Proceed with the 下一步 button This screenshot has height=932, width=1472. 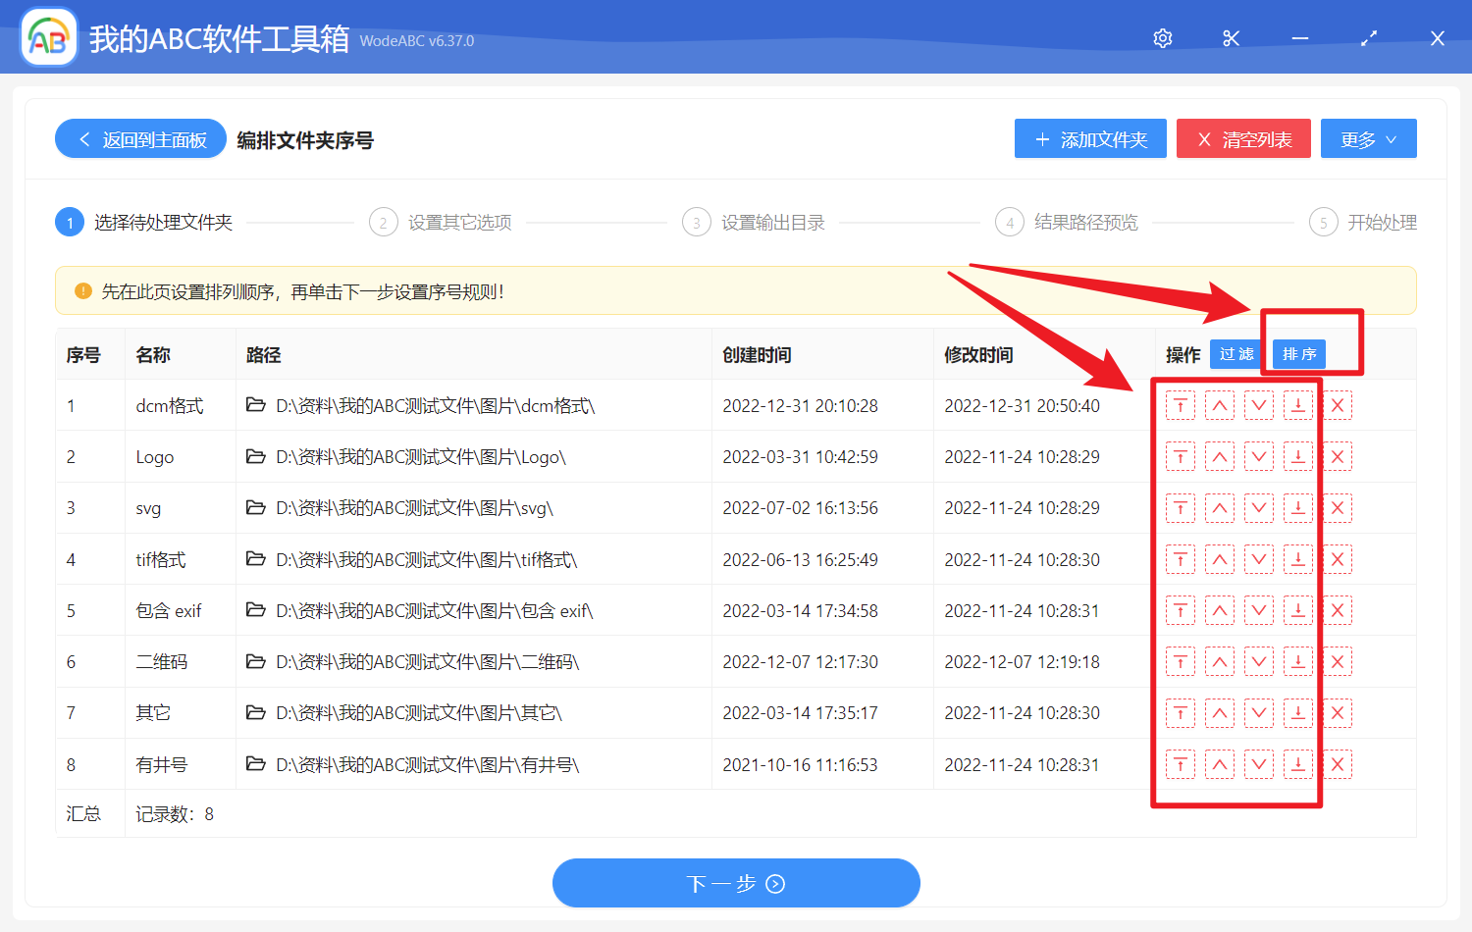tap(736, 884)
